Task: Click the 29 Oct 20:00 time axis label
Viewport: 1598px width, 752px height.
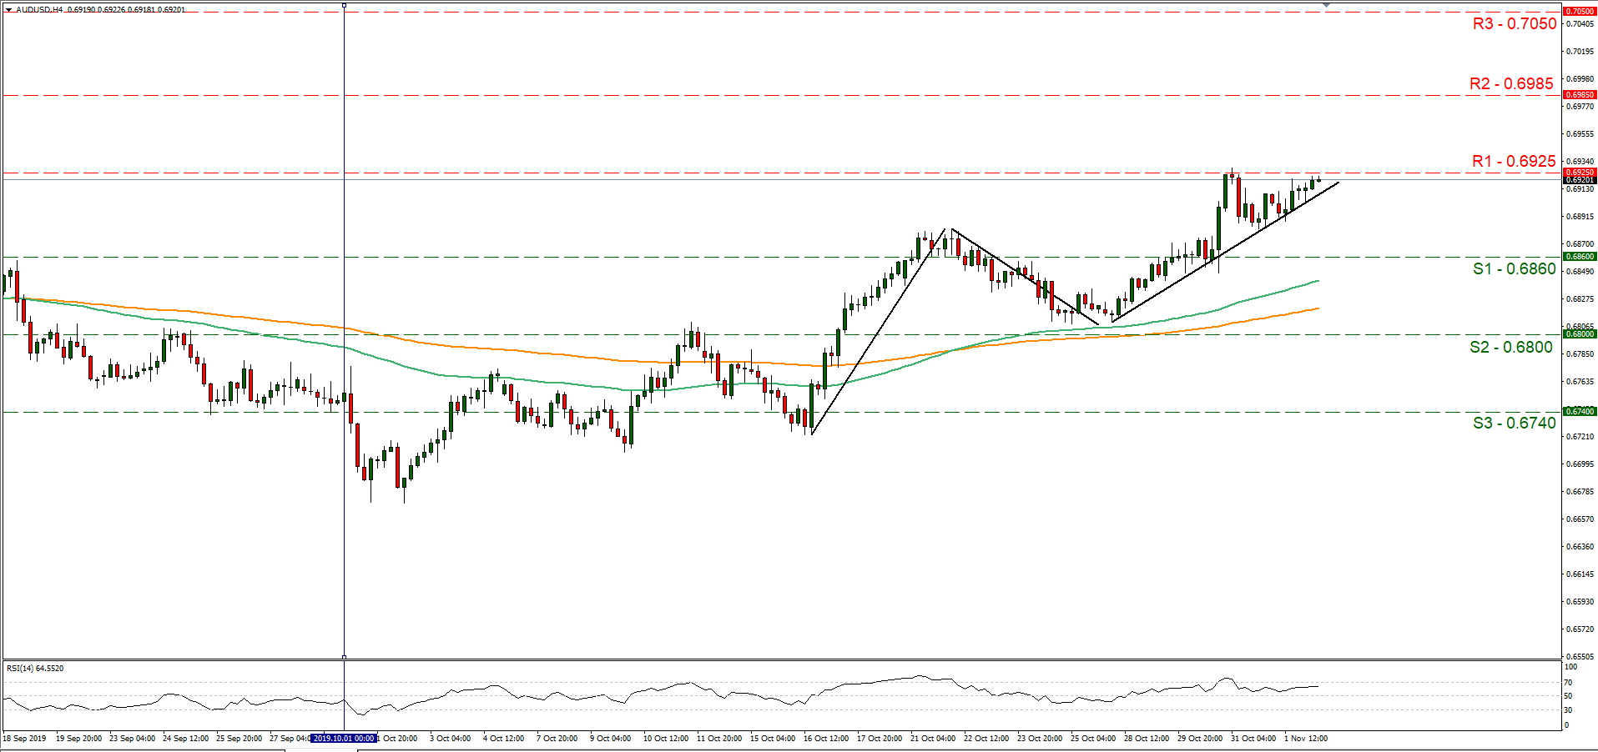Action: coord(1200,739)
